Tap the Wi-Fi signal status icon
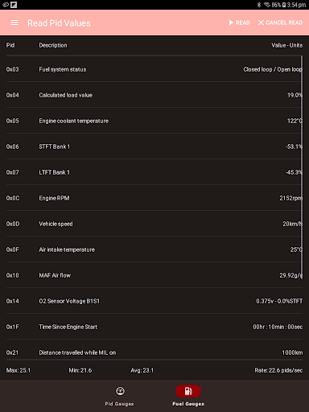 (267, 5)
